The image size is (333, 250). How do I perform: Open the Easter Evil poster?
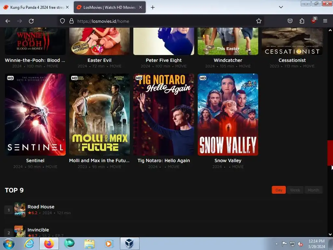coord(100,41)
